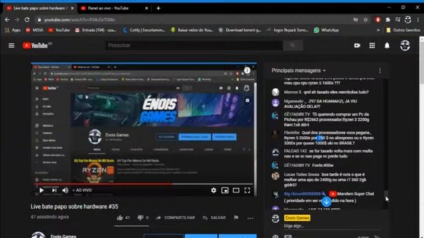Open the WhatsApp bookmark

327,30
